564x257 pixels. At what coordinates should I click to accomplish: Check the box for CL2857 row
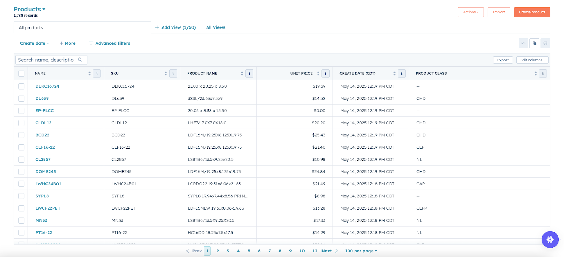(x=22, y=159)
